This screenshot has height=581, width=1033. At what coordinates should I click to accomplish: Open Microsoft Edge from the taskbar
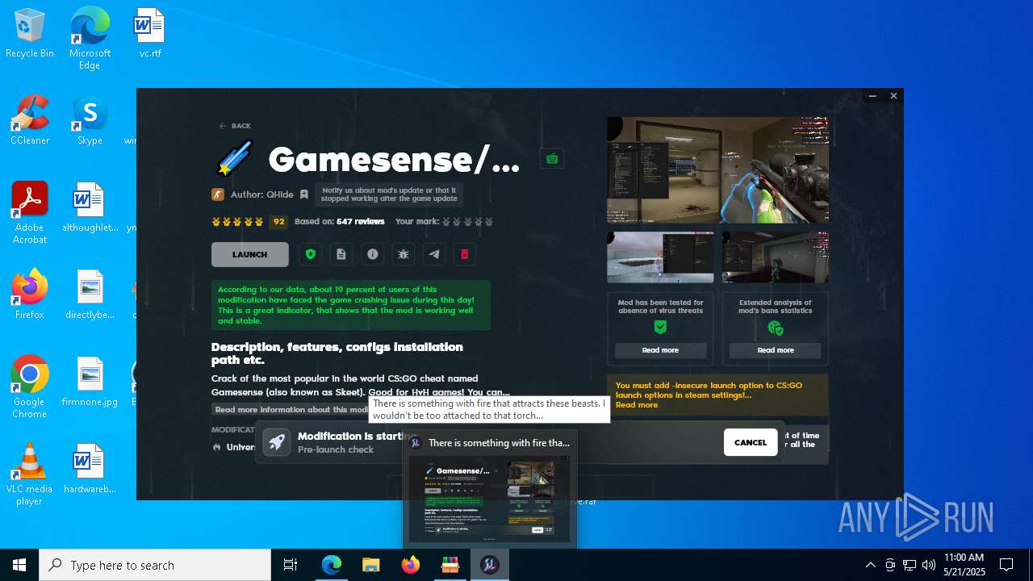332,565
